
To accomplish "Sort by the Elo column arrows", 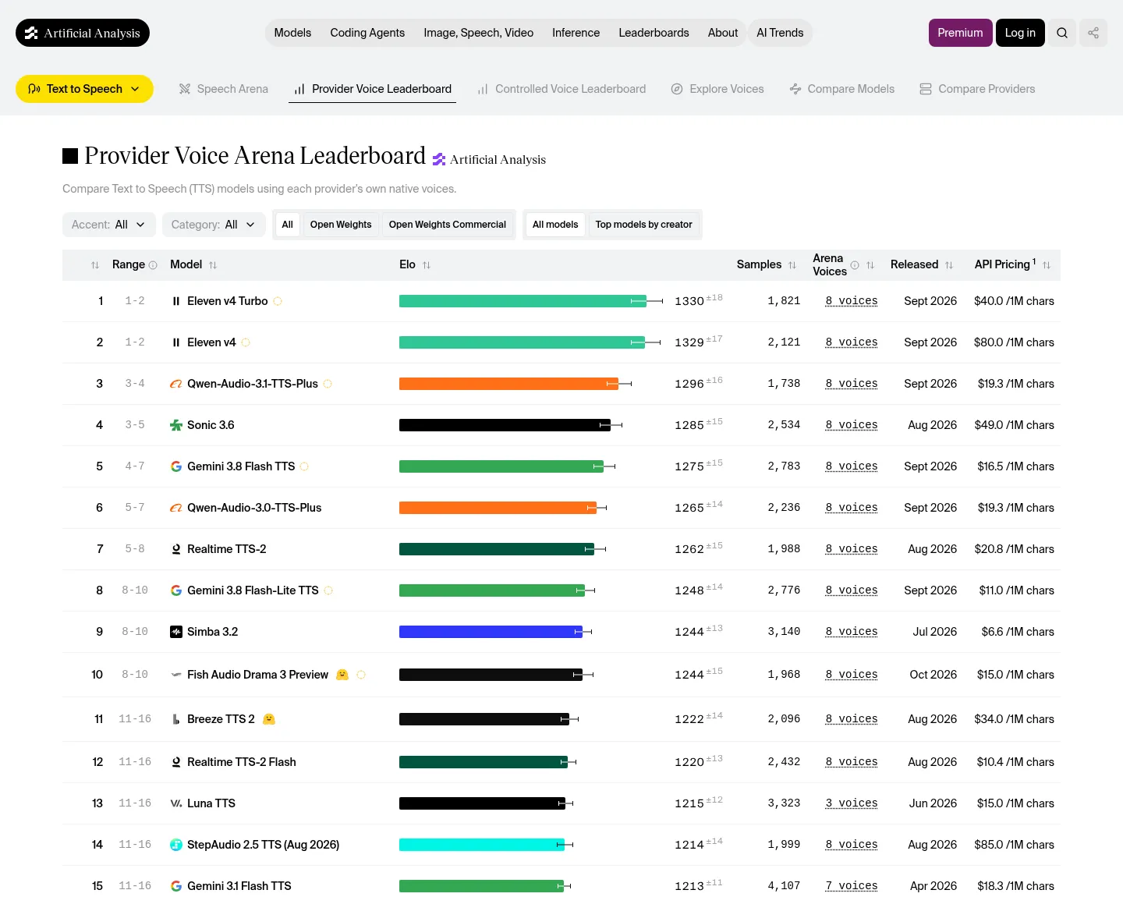I will [427, 265].
